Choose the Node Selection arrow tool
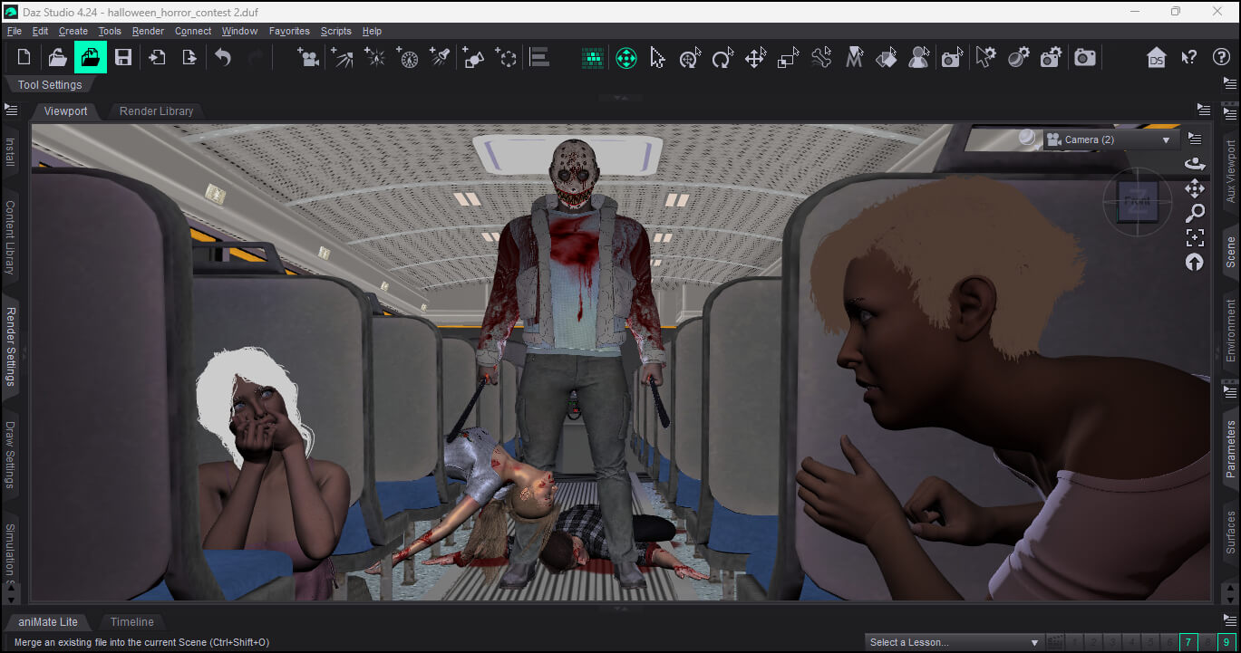1241x653 pixels. pos(657,58)
